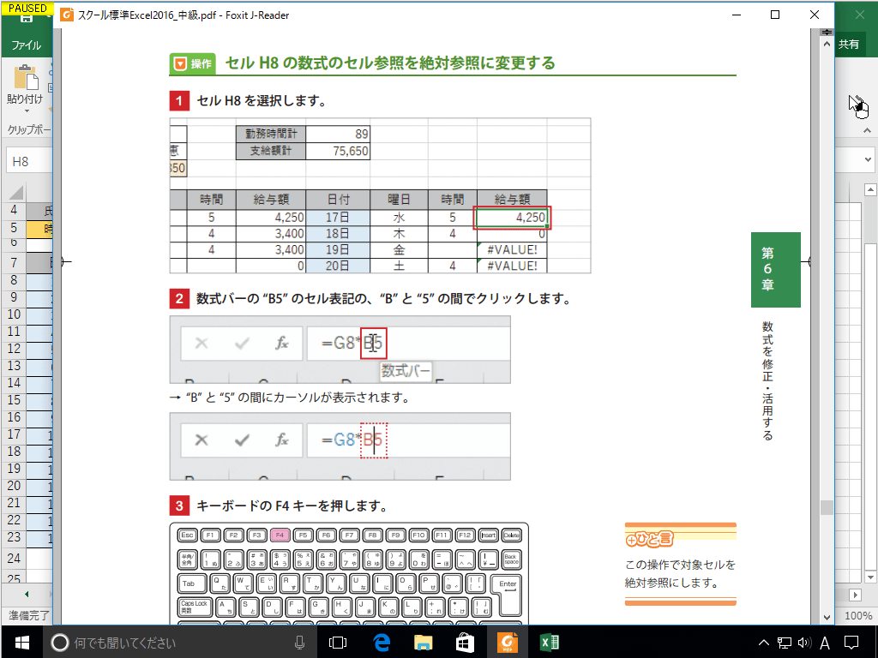Click inside the taskbar search field
The height and width of the screenshot is (658, 878).
pos(171,642)
